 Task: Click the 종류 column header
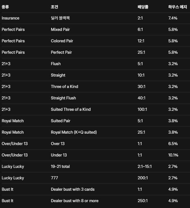pos(5,7)
